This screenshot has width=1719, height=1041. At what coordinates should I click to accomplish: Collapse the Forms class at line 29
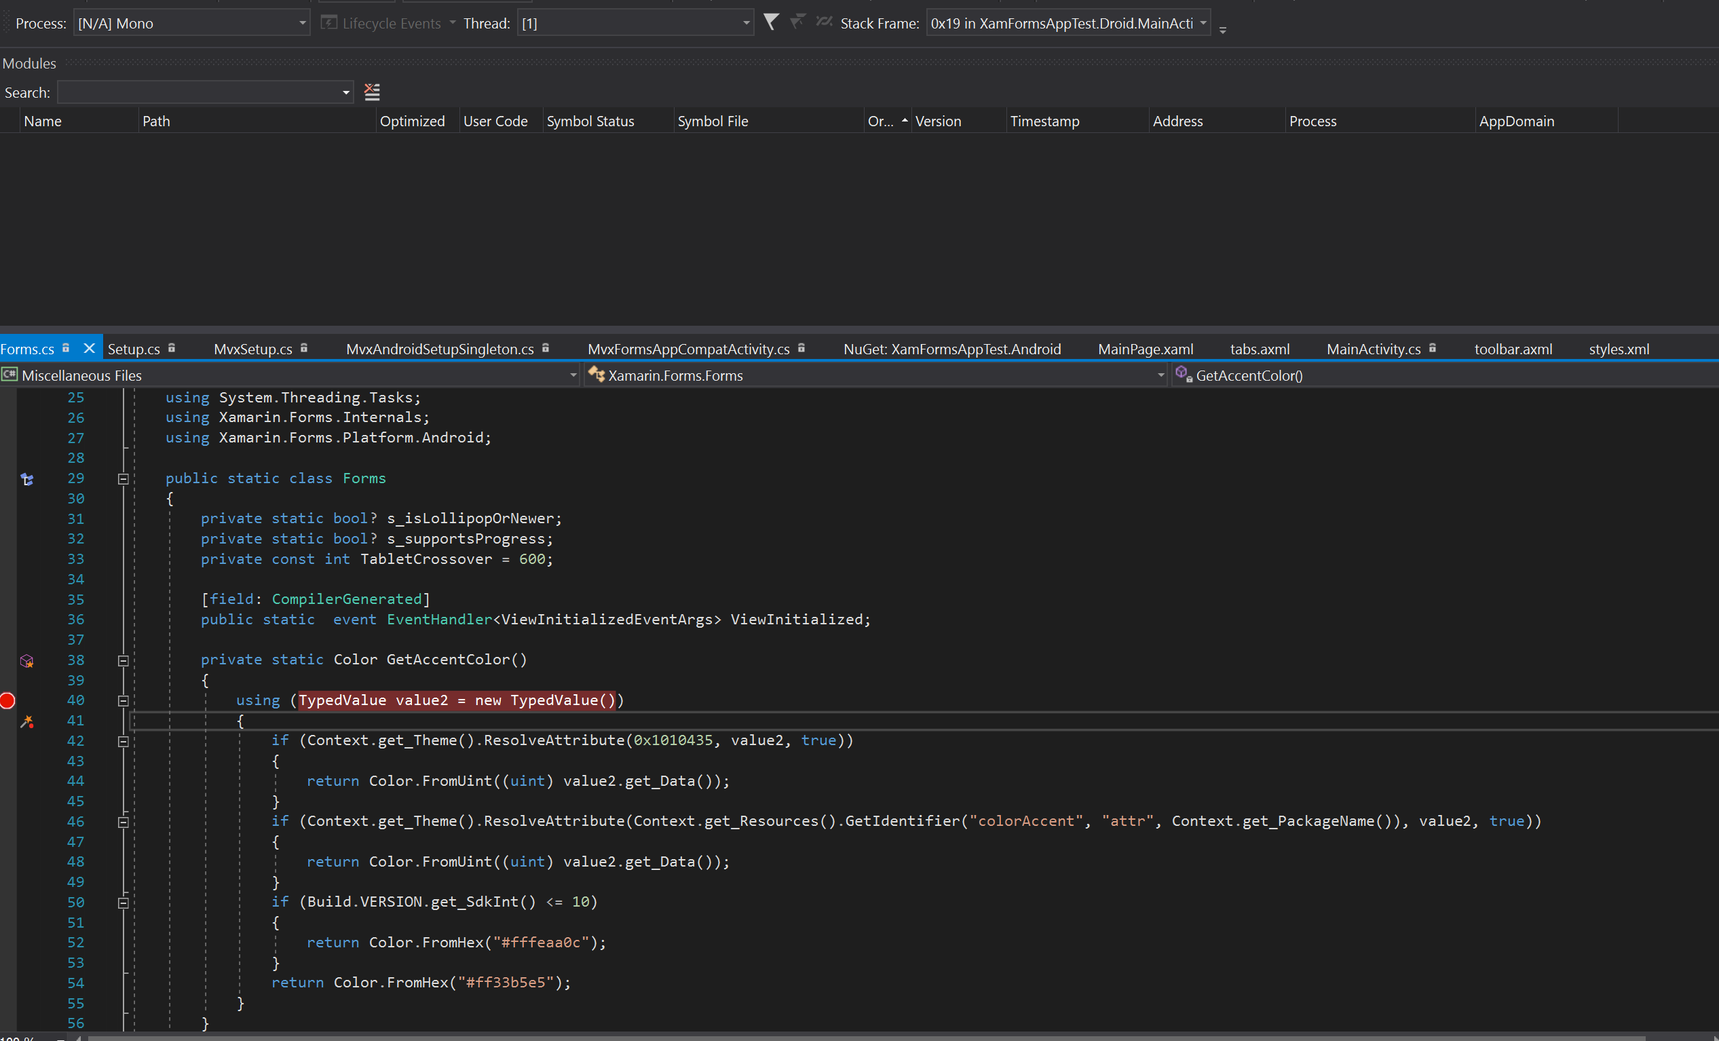pyautogui.click(x=124, y=479)
